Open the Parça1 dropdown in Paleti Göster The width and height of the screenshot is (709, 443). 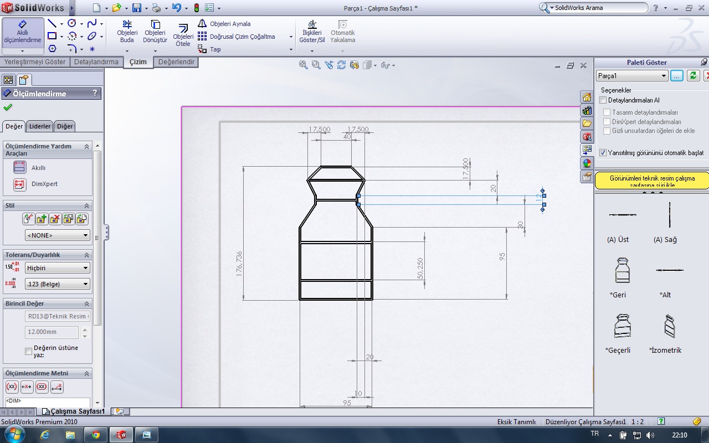click(x=632, y=76)
